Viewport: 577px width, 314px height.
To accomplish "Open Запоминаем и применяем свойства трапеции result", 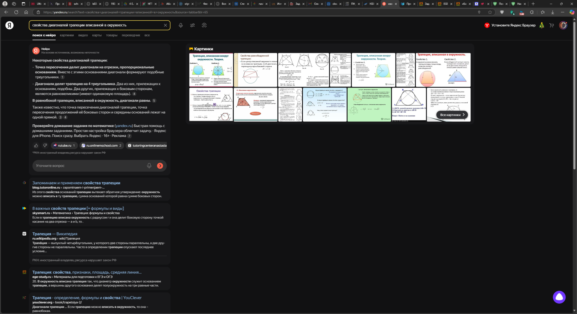I will (x=76, y=183).
